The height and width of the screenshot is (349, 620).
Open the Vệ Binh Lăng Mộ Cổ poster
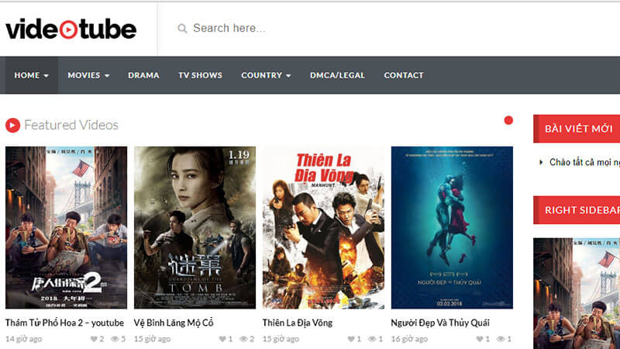(x=195, y=227)
